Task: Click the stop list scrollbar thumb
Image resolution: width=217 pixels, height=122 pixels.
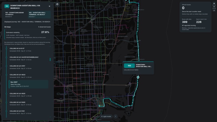Action: click(x=50, y=59)
